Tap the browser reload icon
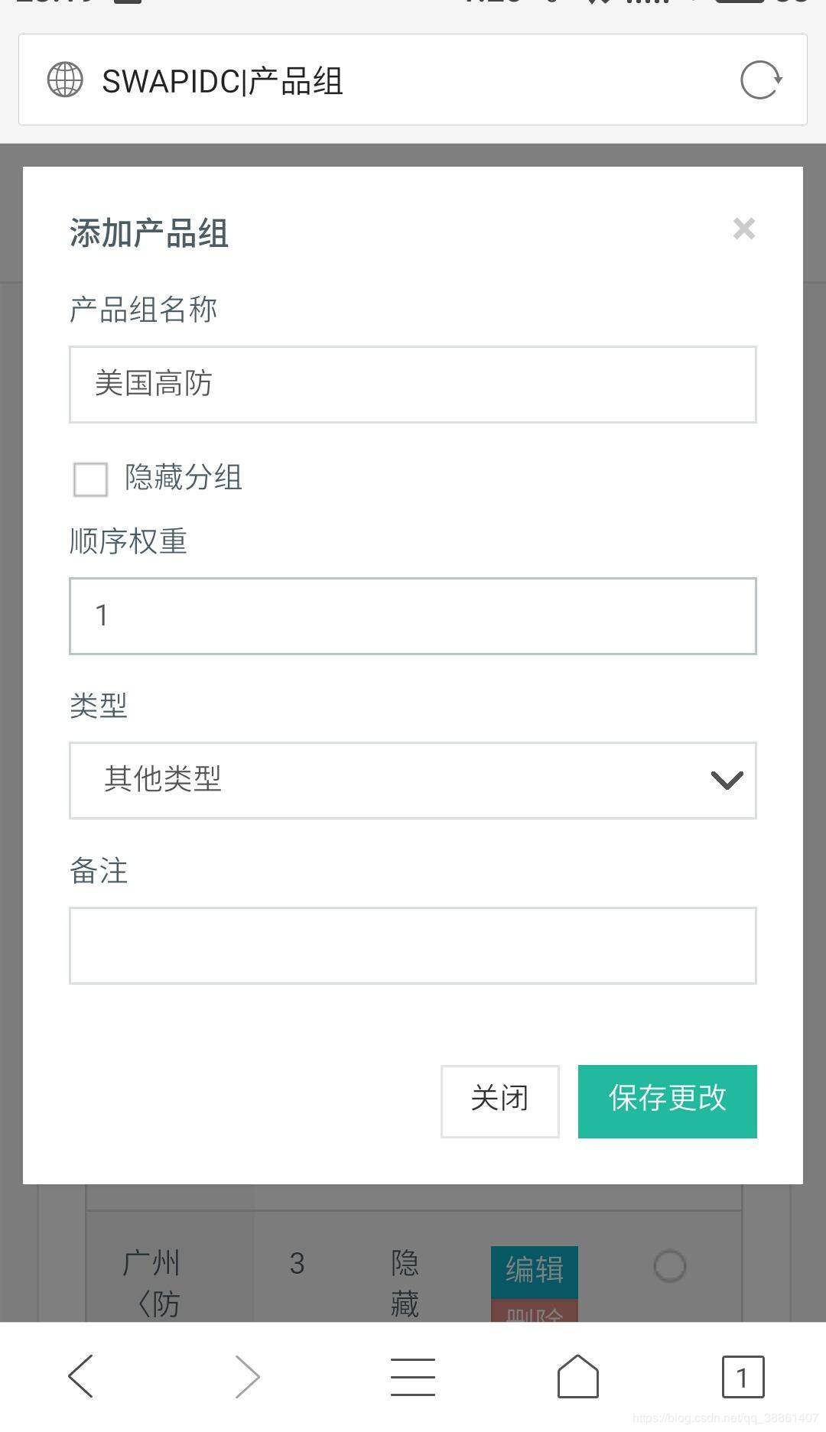826x1432 pixels. [760, 80]
